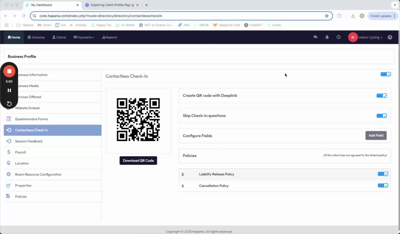Switch to My Dashboard tab
400x234 pixels.
pos(52,5)
